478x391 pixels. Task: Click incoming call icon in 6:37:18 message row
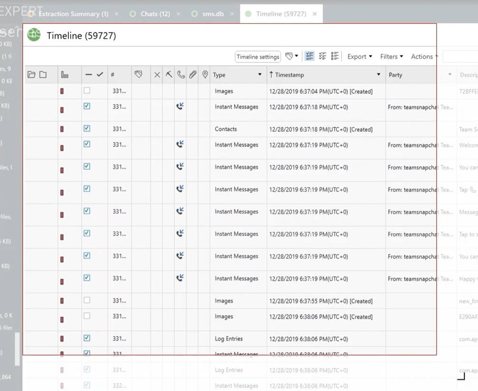tap(180, 106)
